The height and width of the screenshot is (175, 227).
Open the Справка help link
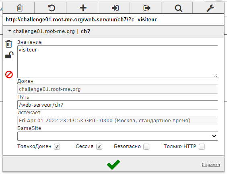point(211,165)
